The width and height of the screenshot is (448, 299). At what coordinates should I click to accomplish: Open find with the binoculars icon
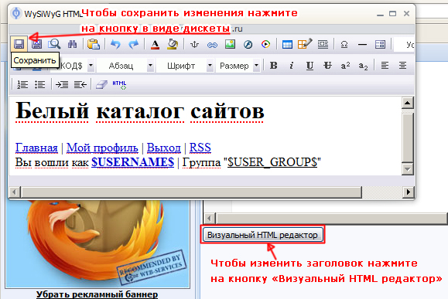72,44
